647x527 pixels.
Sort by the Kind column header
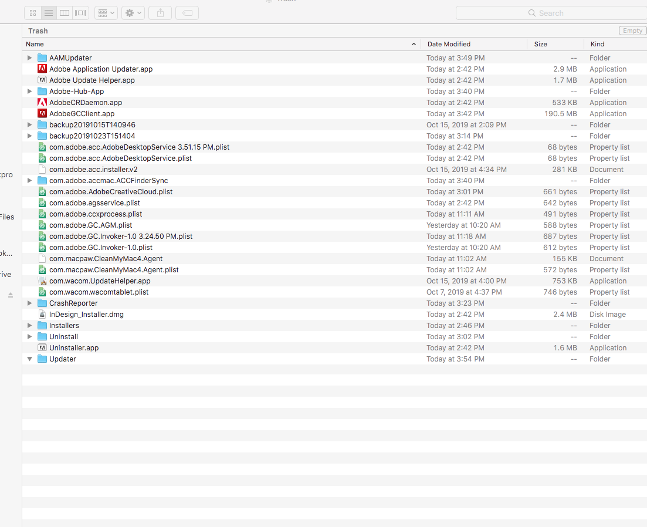pyautogui.click(x=615, y=44)
